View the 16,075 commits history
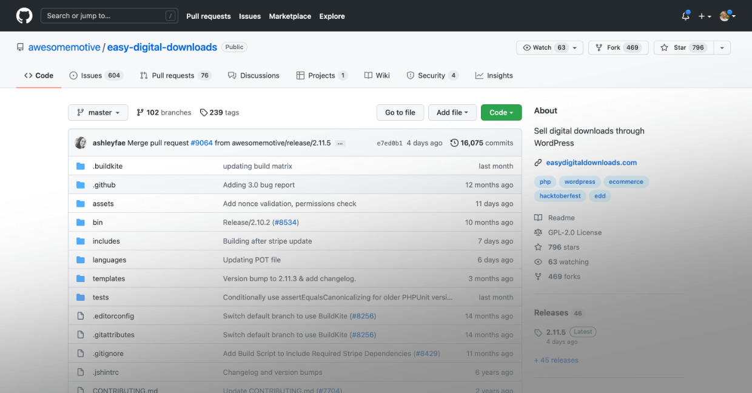The width and height of the screenshot is (752, 393). click(x=482, y=143)
